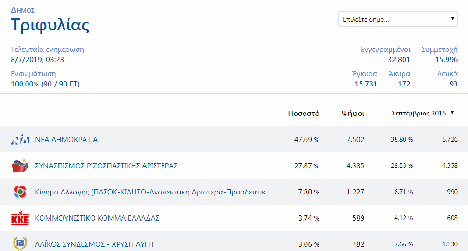The width and height of the screenshot is (468, 251).
Task: Open the Σεπτέμβριος 2015 comparison dropdown
Action: point(423,113)
